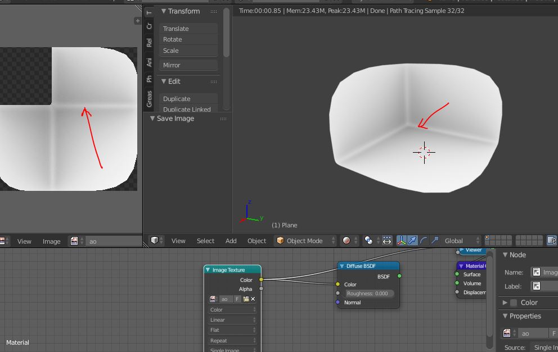The height and width of the screenshot is (352, 558).
Task: Toggle the Color checkbox in the Node panel
Action: point(513,302)
